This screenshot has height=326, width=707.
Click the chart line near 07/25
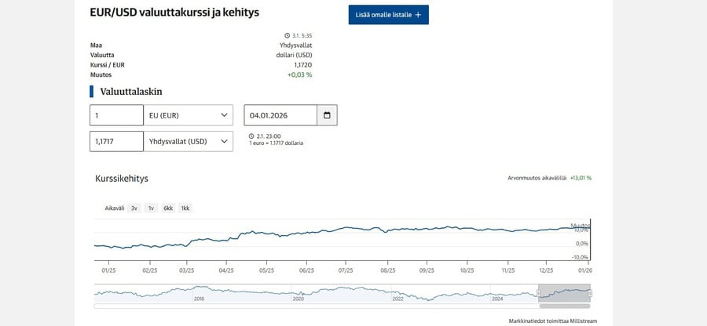click(346, 229)
